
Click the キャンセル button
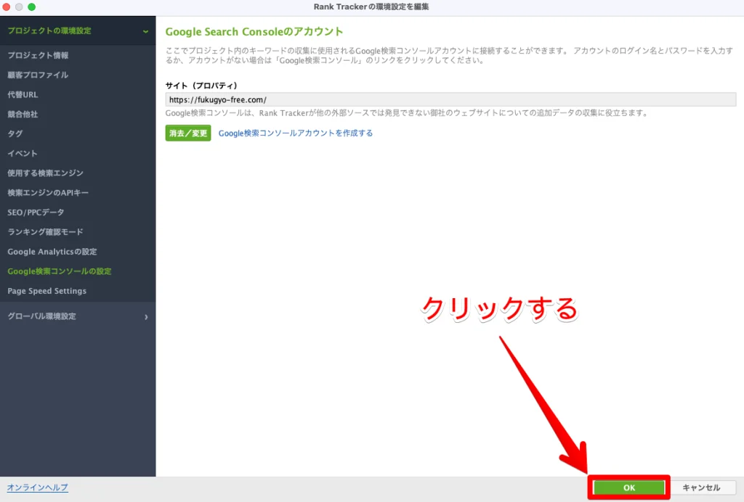pyautogui.click(x=701, y=487)
